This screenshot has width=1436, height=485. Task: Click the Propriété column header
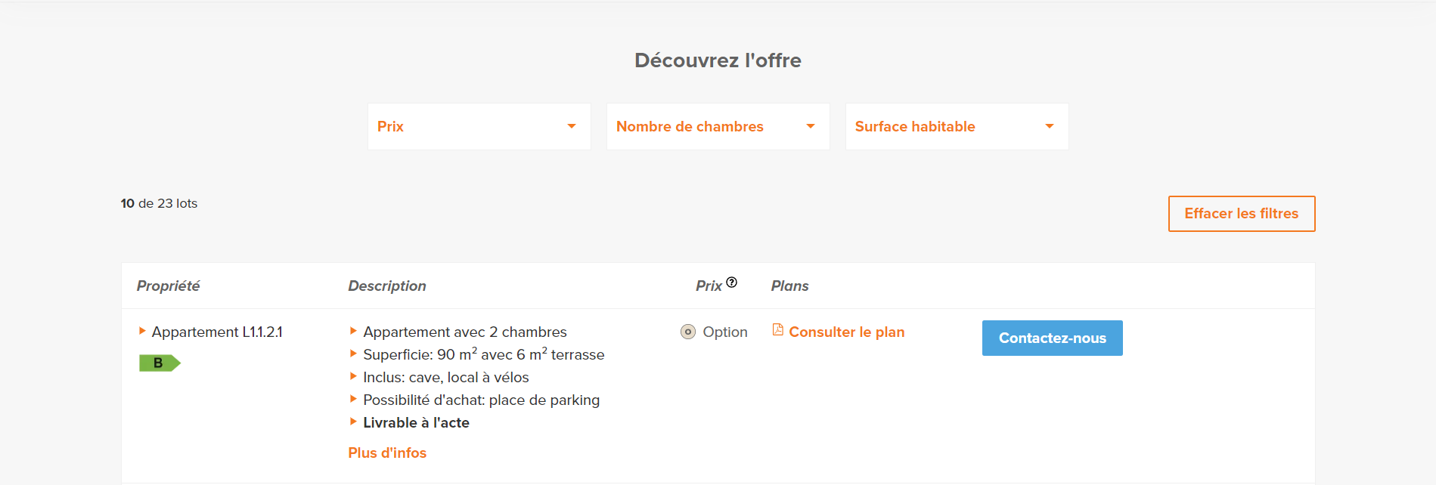pos(168,286)
